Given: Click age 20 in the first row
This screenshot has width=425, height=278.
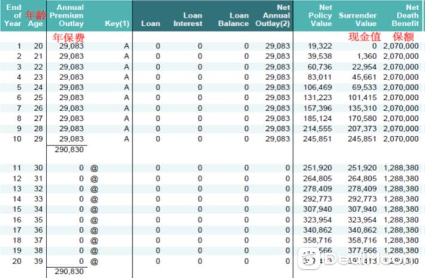Looking at the screenshot, I should (38, 46).
